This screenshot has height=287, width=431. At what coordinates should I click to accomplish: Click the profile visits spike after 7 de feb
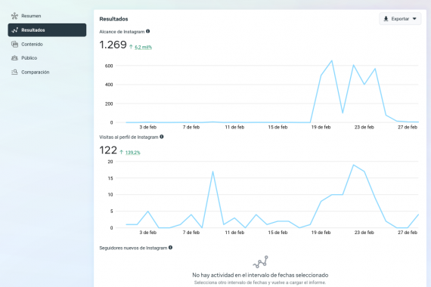click(212, 171)
